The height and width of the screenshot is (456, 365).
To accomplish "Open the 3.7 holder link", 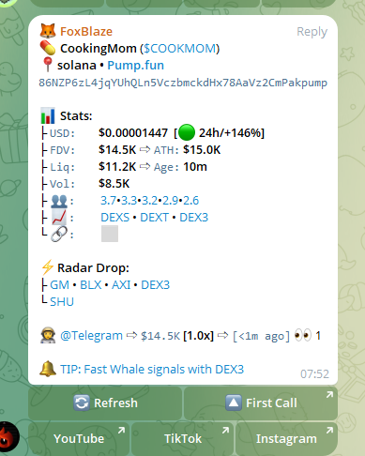I will pyautogui.click(x=108, y=201).
